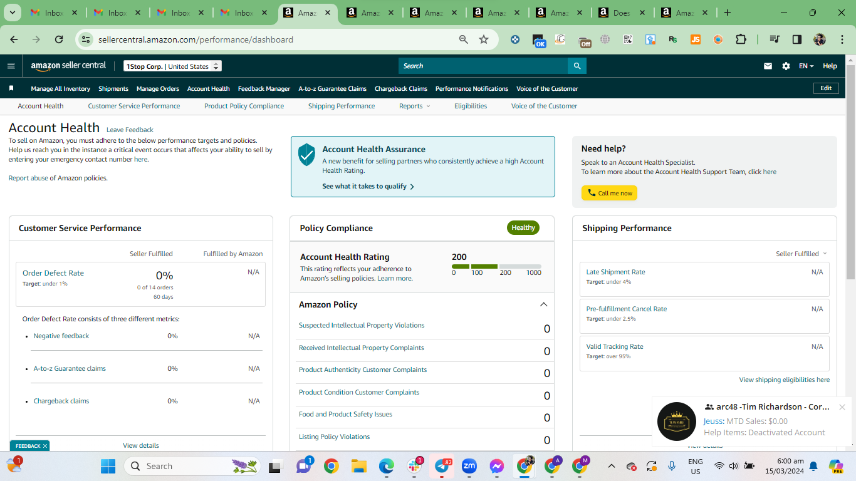Open Feedback Manager in the top menu
The height and width of the screenshot is (481, 856).
click(x=264, y=88)
